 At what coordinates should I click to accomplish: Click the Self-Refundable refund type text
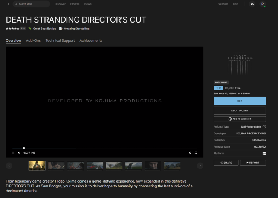[251, 126]
